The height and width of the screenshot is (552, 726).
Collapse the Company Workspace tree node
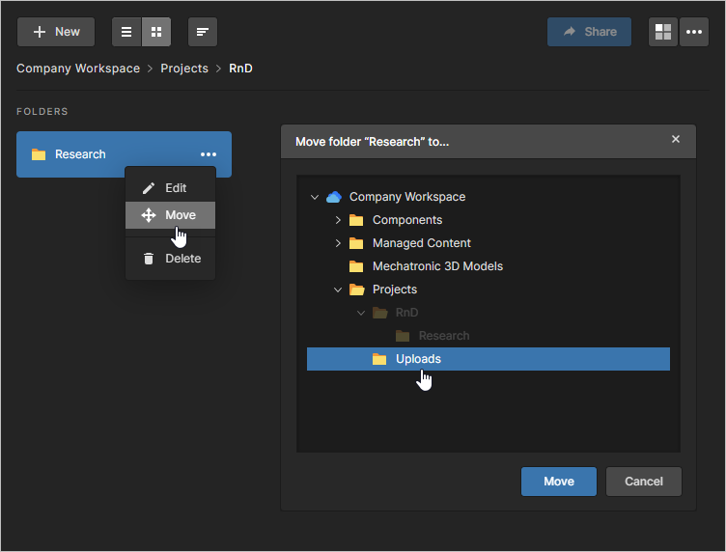315,197
